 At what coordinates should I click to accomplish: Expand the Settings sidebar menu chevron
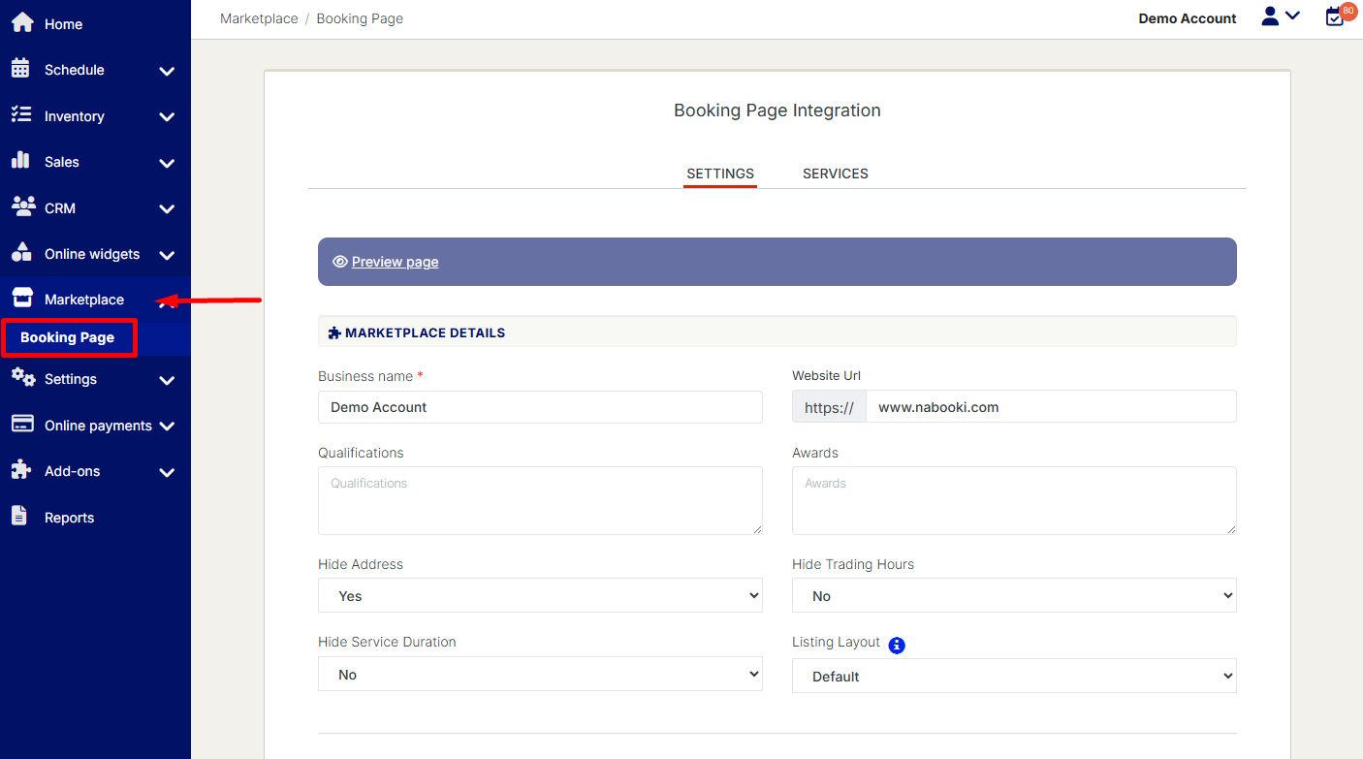coord(167,380)
